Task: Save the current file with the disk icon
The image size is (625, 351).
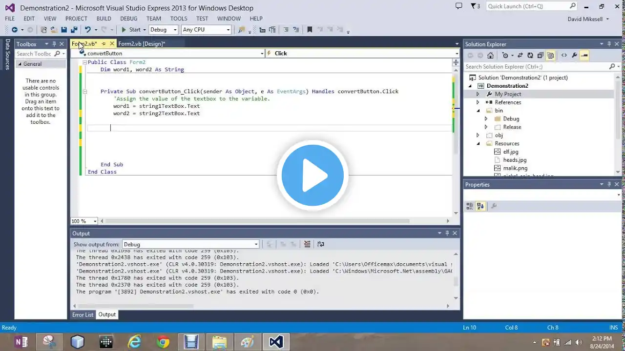Action: point(64,30)
